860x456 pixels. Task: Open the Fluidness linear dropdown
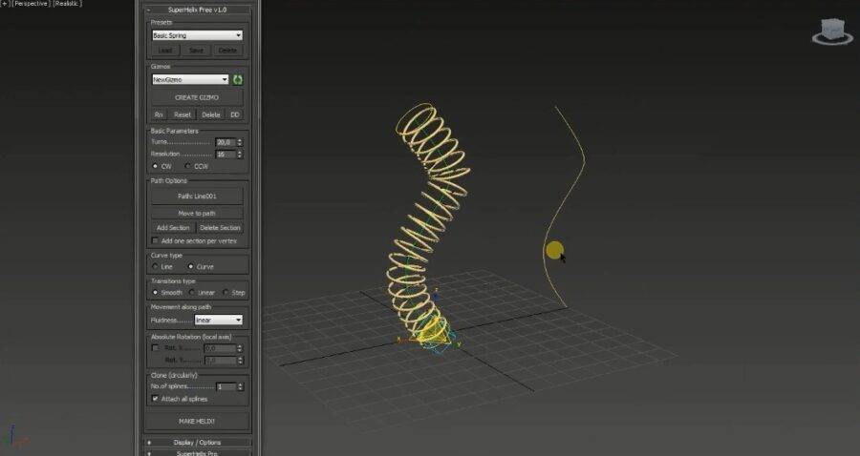pos(218,321)
